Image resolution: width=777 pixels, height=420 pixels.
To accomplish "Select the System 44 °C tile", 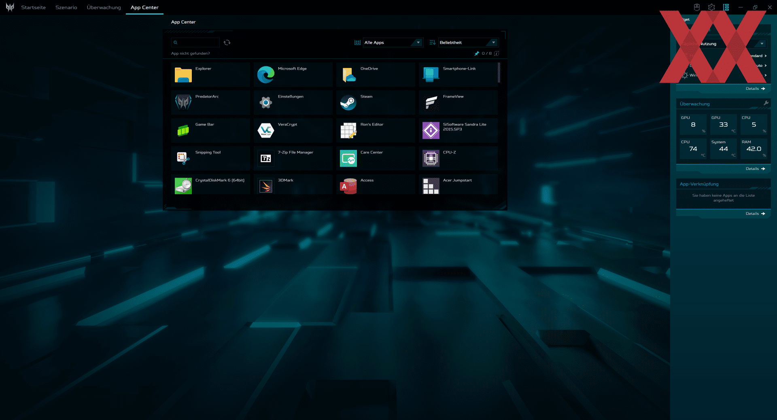I will point(724,148).
